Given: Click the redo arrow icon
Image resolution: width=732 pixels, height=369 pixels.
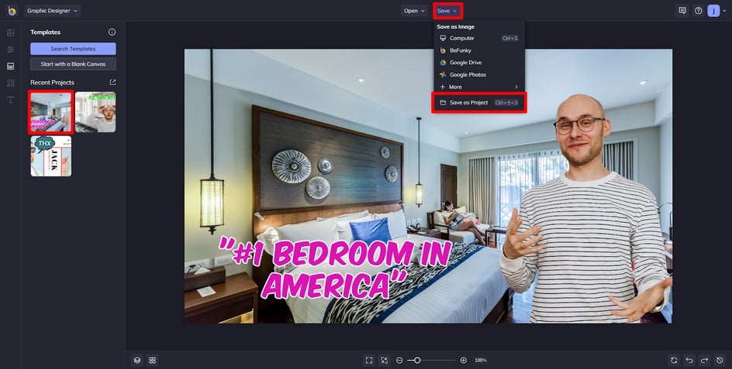Looking at the screenshot, I should tap(704, 360).
